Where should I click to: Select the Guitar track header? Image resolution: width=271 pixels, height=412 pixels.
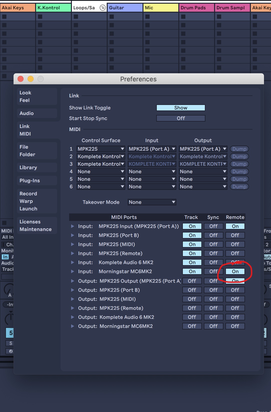point(125,8)
